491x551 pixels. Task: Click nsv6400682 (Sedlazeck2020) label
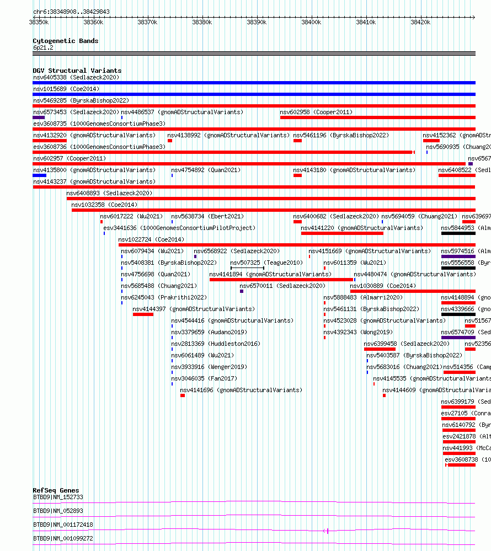(x=336, y=216)
